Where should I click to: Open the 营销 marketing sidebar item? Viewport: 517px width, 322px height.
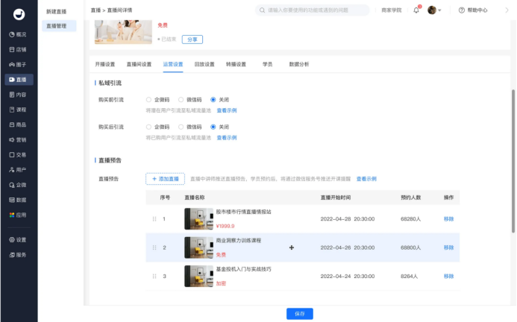point(19,139)
